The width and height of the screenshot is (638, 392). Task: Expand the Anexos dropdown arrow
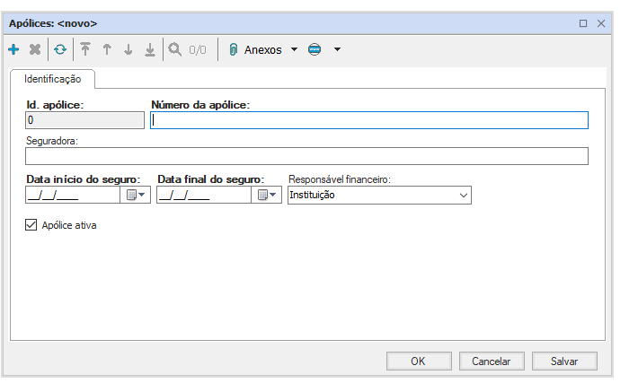pyautogui.click(x=294, y=50)
